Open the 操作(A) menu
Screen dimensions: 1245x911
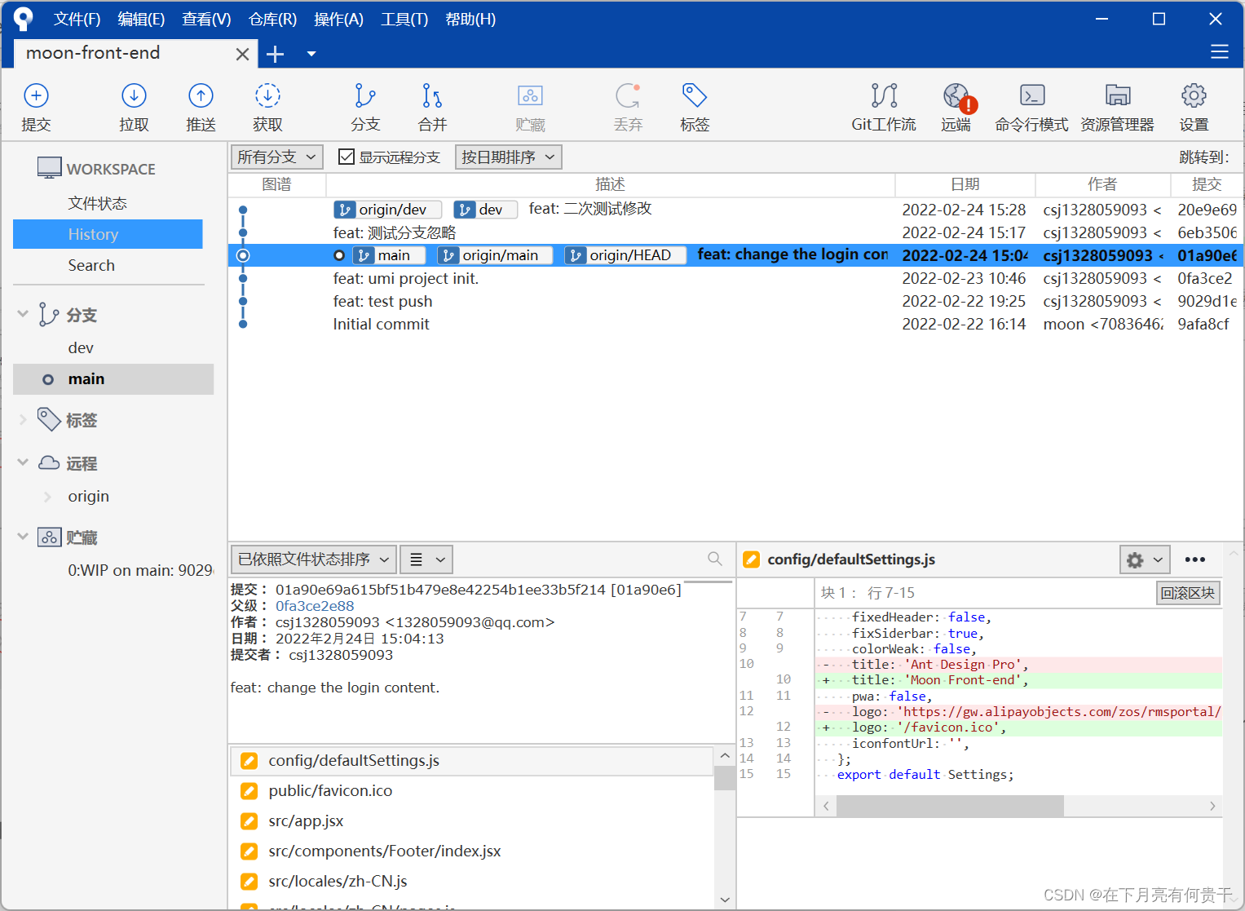coord(338,19)
